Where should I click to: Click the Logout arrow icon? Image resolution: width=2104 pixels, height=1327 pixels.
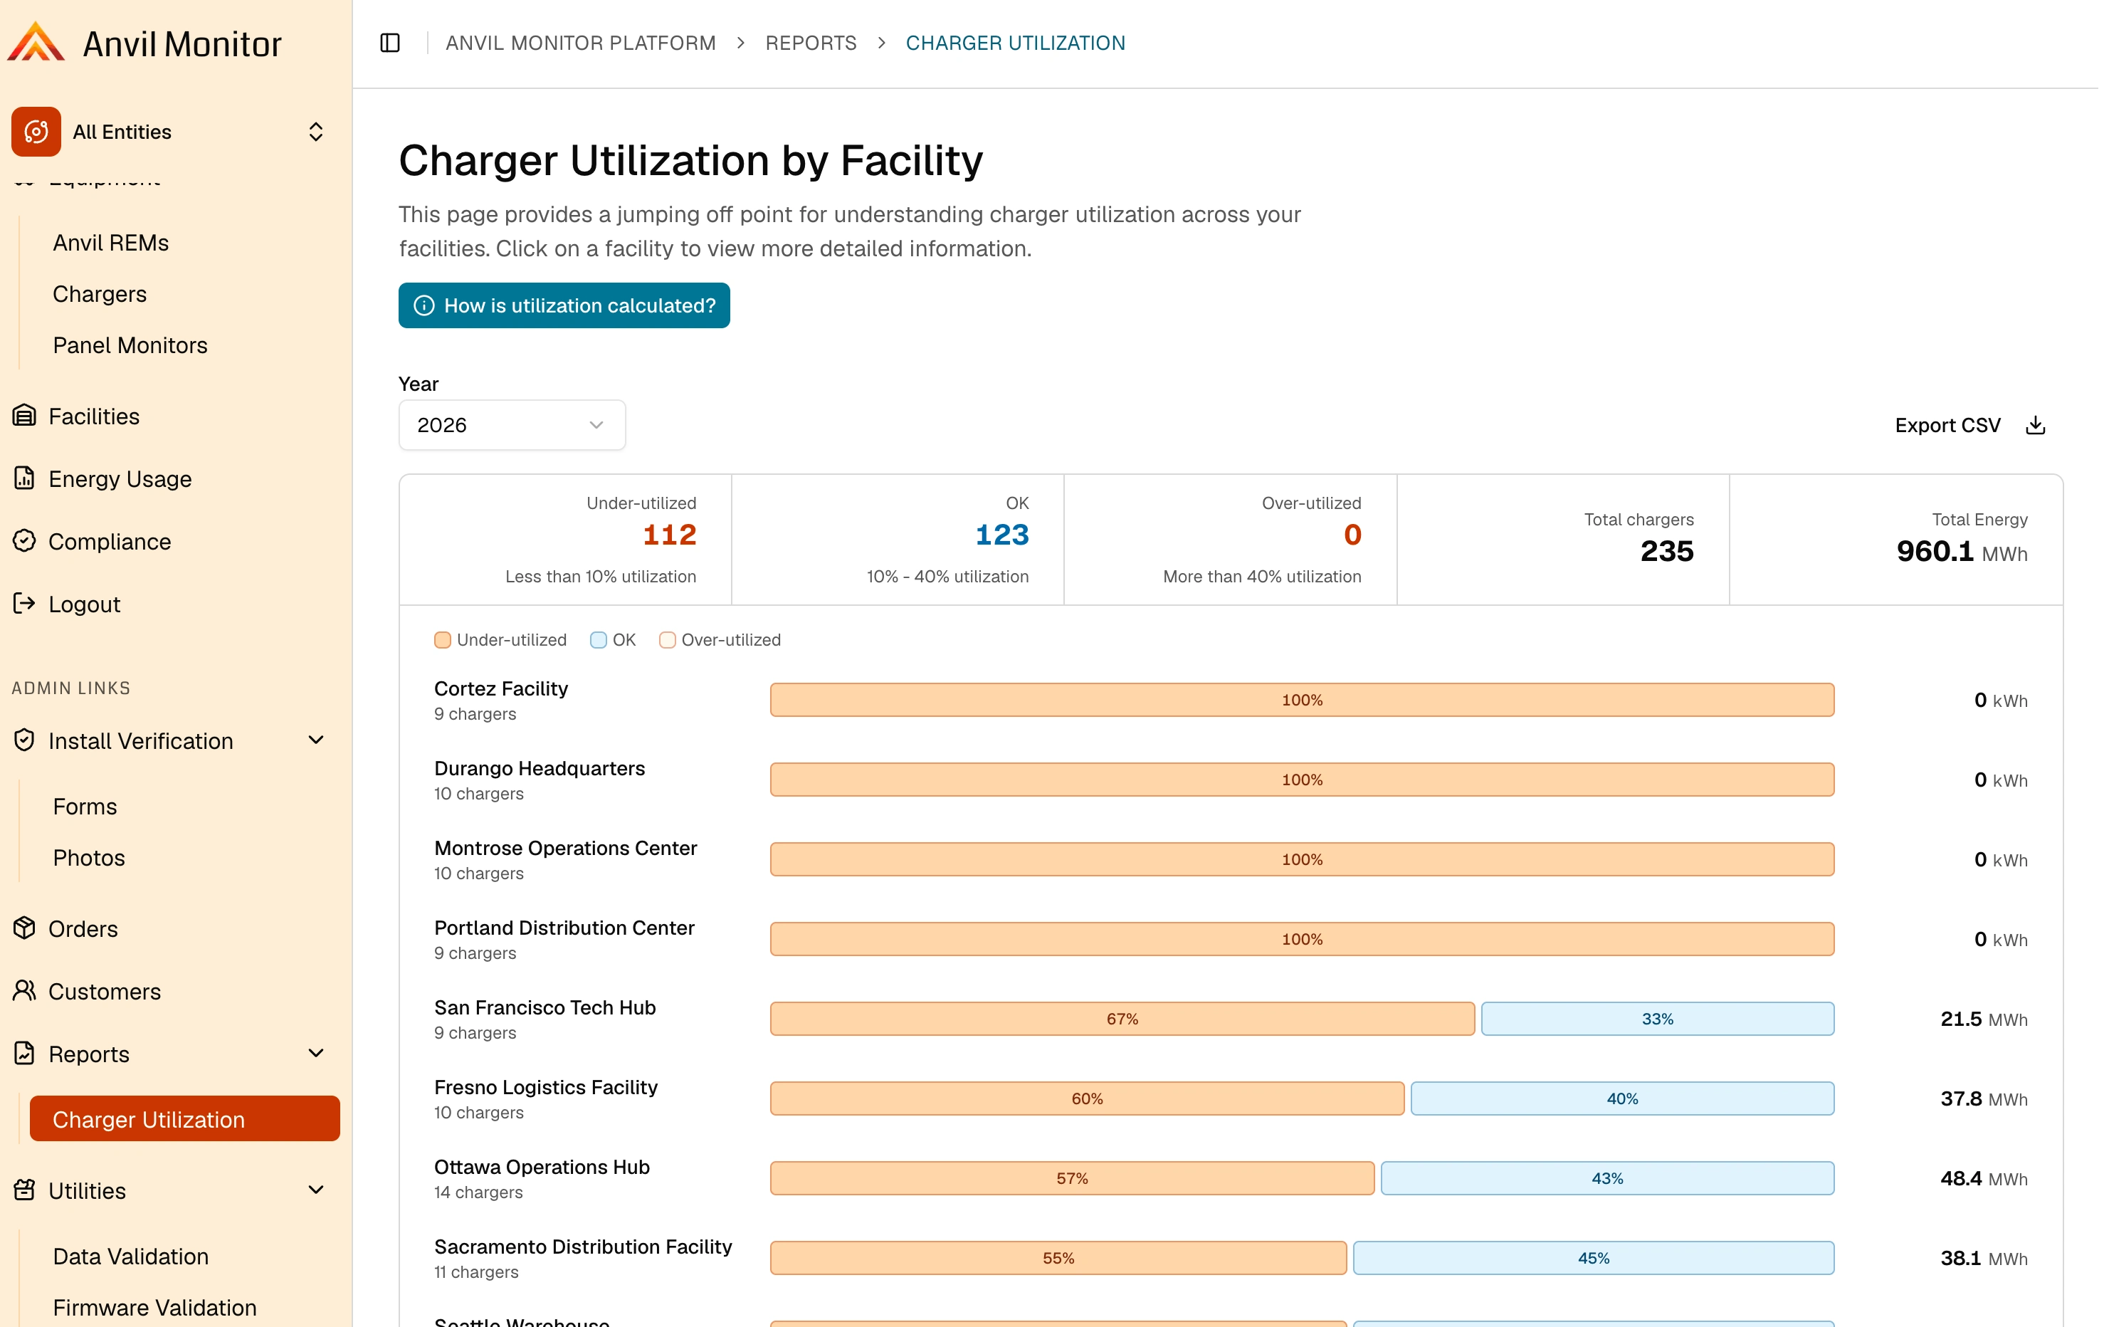[24, 603]
